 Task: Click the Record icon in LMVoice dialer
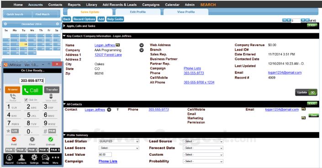click(x=9, y=158)
